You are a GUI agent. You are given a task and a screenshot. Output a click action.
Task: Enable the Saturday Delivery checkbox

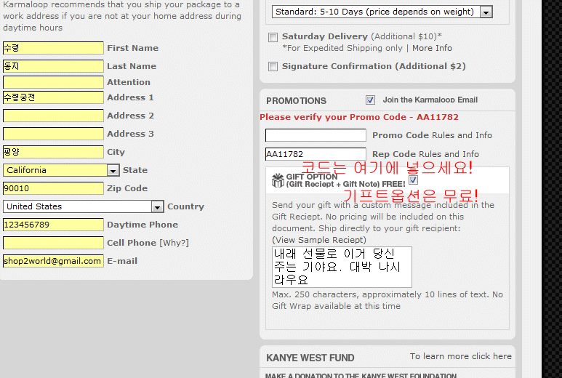[273, 37]
